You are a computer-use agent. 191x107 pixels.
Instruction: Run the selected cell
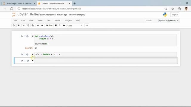(x=49, y=26)
